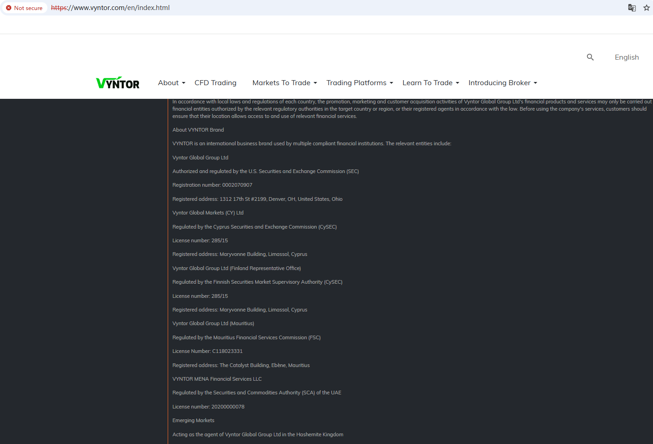Viewport: 653px width, 444px height.
Task: Select the Finnish Securities Market Supervisory Authority line
Action: [x=257, y=282]
